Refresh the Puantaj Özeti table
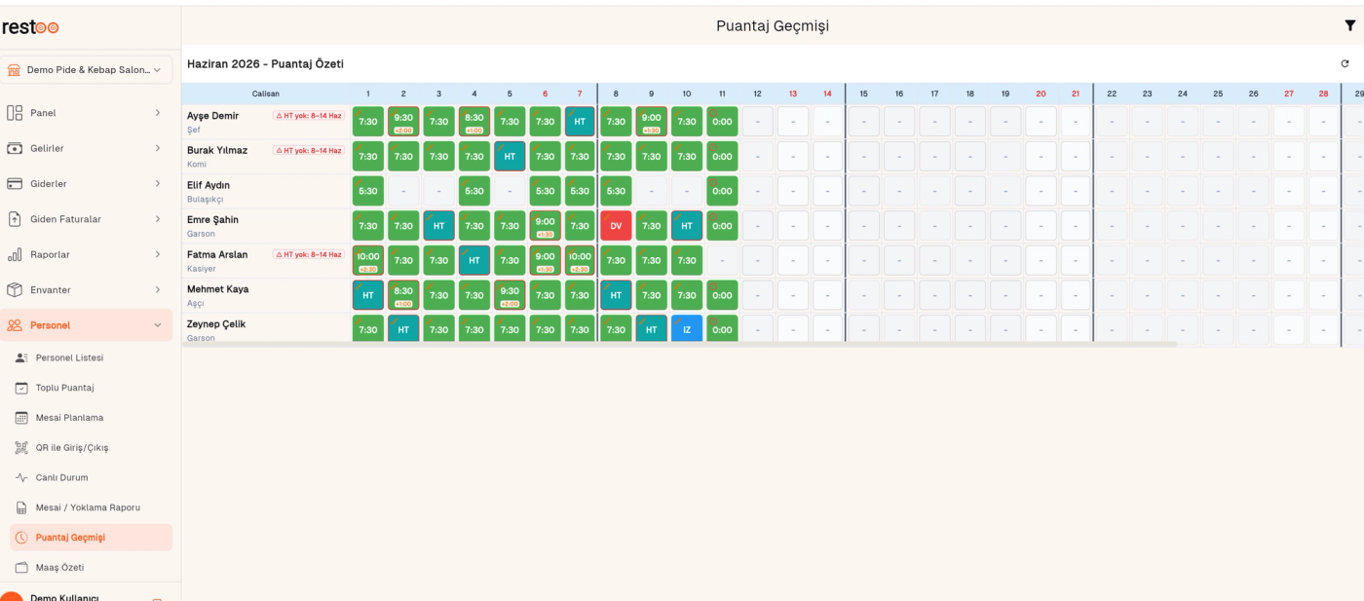The width and height of the screenshot is (1364, 601). [x=1345, y=63]
